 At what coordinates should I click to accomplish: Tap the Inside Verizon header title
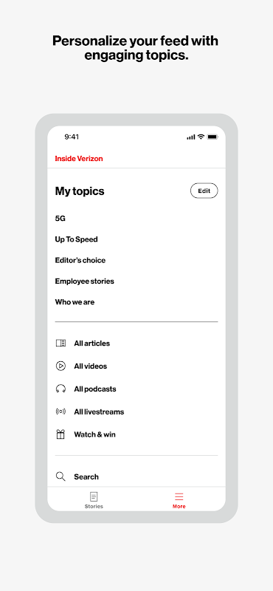[x=79, y=159]
